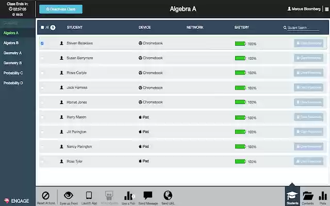Screen dimensions: 330x206
Task: Click the faded button in Rose Tyler's row
Action: [308, 161]
